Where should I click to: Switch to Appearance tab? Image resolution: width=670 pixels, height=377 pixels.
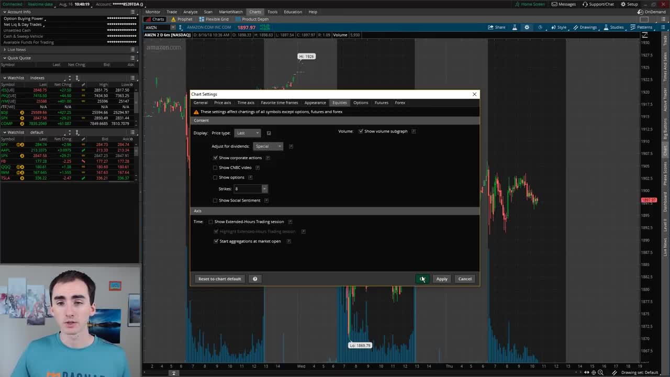[x=315, y=103]
